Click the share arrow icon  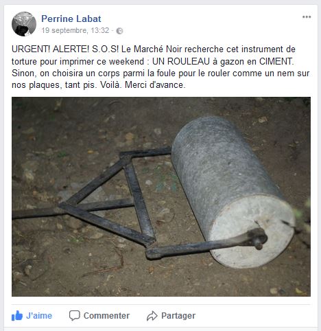(152, 316)
